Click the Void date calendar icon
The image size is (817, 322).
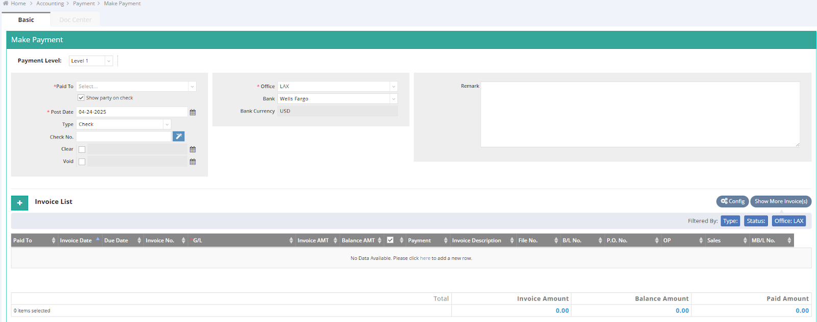point(193,162)
